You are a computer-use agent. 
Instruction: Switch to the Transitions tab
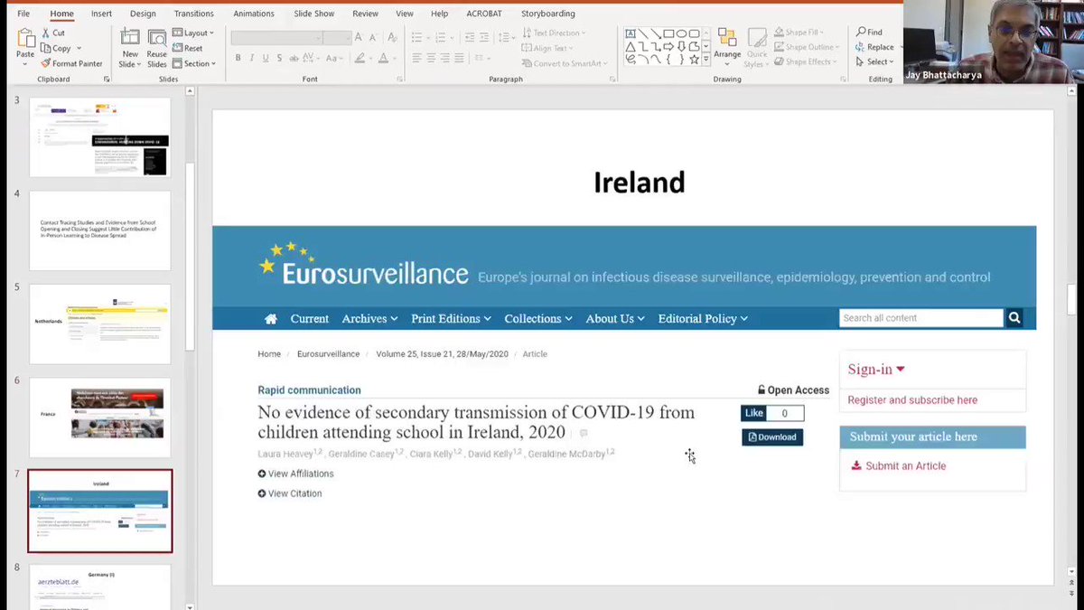194,14
